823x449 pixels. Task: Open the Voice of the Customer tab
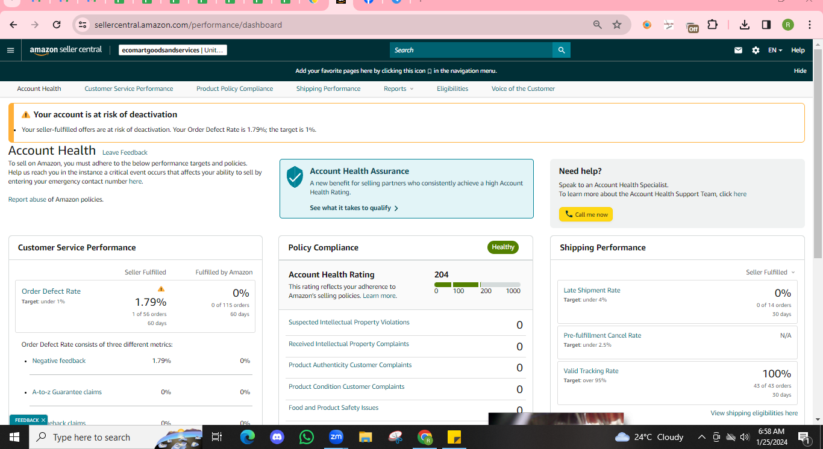point(523,88)
